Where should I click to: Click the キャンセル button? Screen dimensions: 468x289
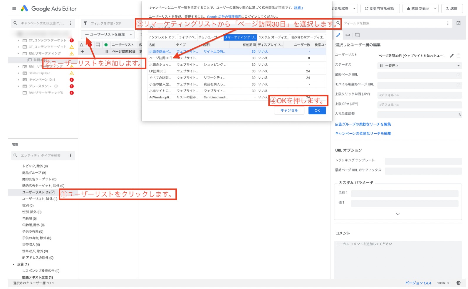pyautogui.click(x=289, y=110)
